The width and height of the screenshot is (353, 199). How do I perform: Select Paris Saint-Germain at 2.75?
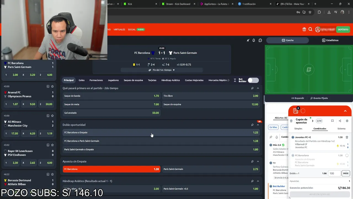pos(211,169)
